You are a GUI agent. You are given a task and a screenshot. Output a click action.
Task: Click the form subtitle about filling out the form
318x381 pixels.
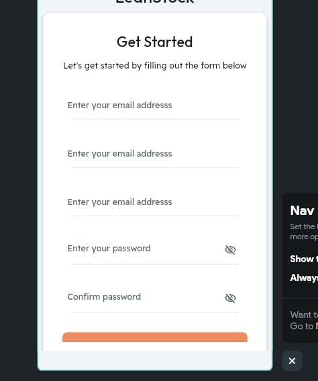pos(155,66)
